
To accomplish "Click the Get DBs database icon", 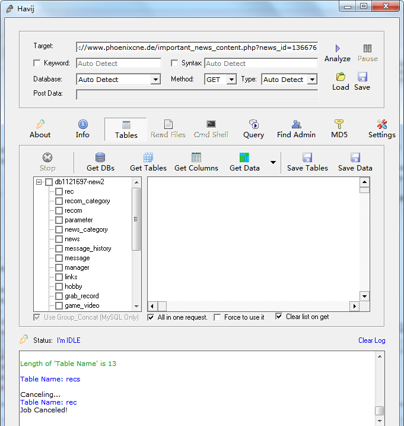I will tap(100, 157).
